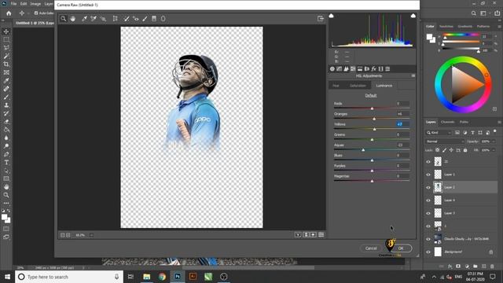
Task: Click the Aquas luminance slider handle
Action: [x=363, y=150]
